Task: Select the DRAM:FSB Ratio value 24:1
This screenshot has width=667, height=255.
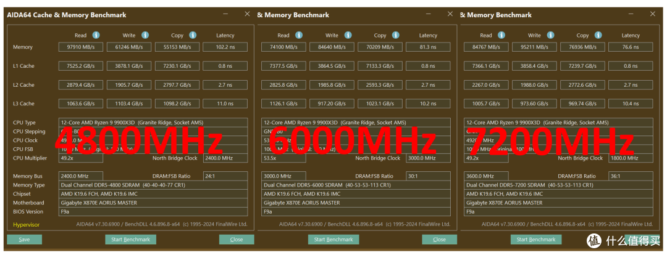Action: click(225, 176)
